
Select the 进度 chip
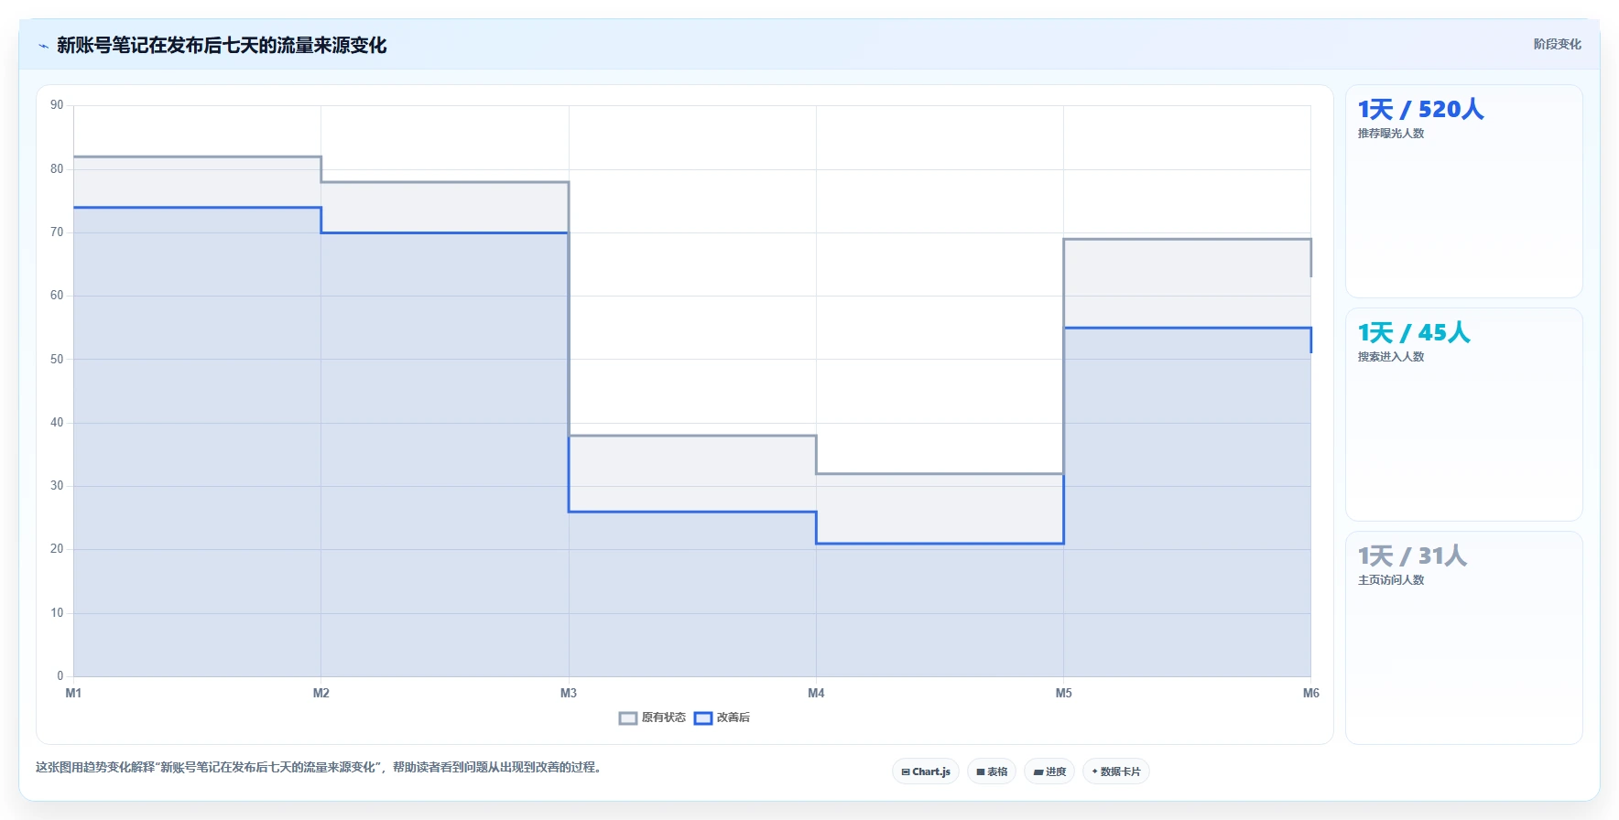[1049, 771]
